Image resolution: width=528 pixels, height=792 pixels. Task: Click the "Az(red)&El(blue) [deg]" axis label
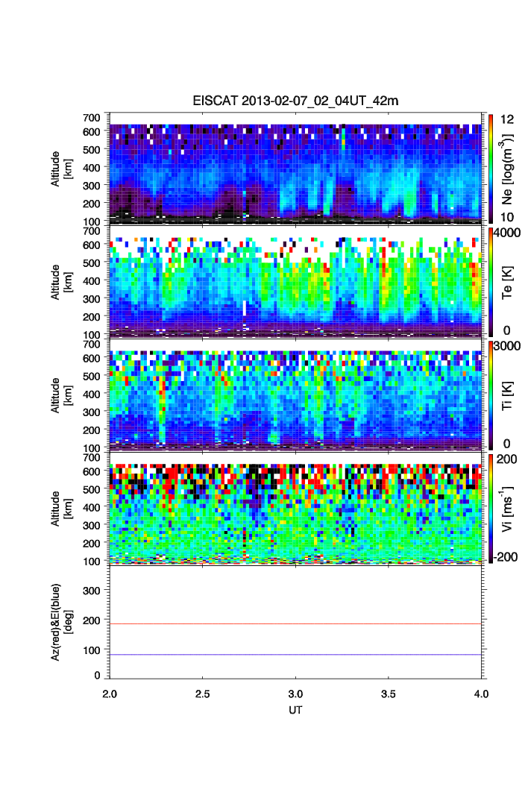[x=62, y=622]
